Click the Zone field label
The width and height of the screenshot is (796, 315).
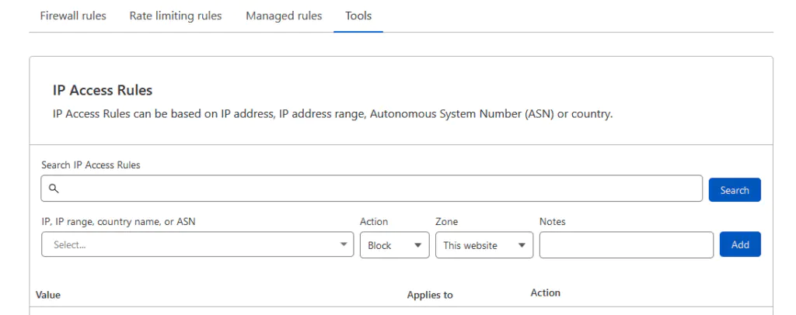[446, 222]
